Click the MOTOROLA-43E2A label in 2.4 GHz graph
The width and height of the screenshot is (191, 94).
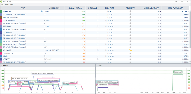[20, 78]
